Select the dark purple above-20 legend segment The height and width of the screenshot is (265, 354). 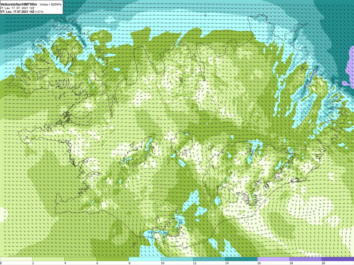coord(338,259)
